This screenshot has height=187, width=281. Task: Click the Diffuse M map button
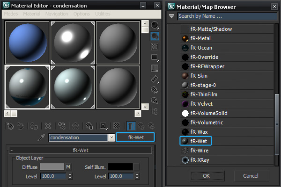pos(68,167)
